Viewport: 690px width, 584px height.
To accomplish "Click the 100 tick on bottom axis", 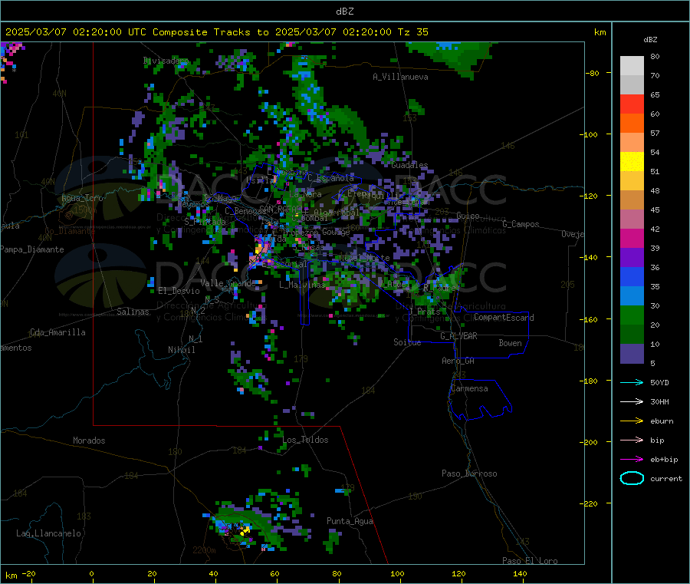I will [x=397, y=573].
